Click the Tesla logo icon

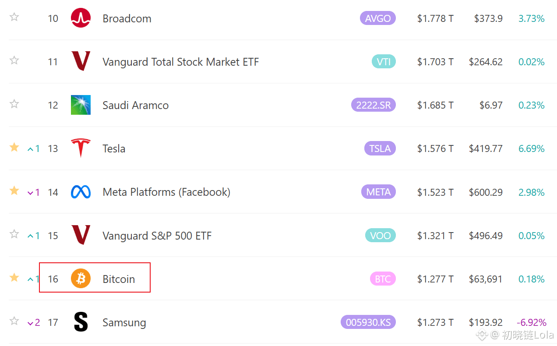point(81,148)
